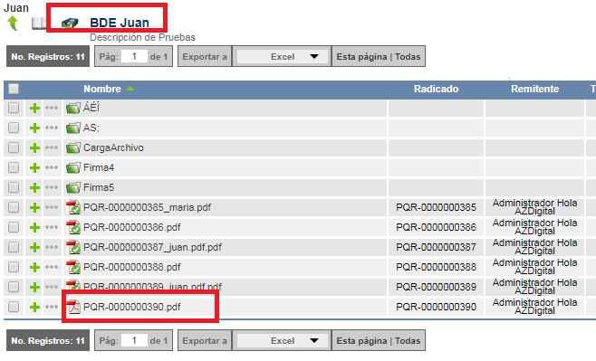Check the PQR-0000000385_maria.pdf checkbox

point(14,207)
